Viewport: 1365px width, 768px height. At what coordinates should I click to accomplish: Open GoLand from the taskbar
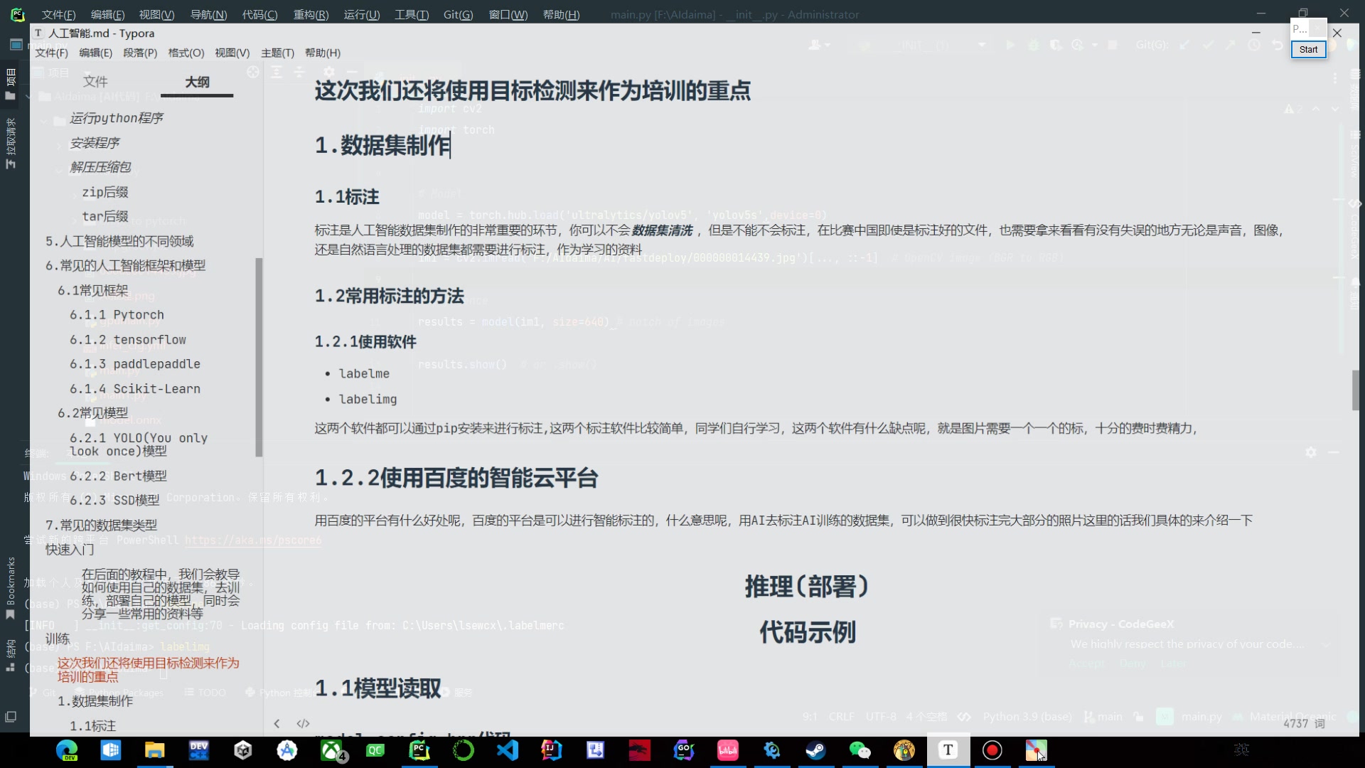[684, 750]
